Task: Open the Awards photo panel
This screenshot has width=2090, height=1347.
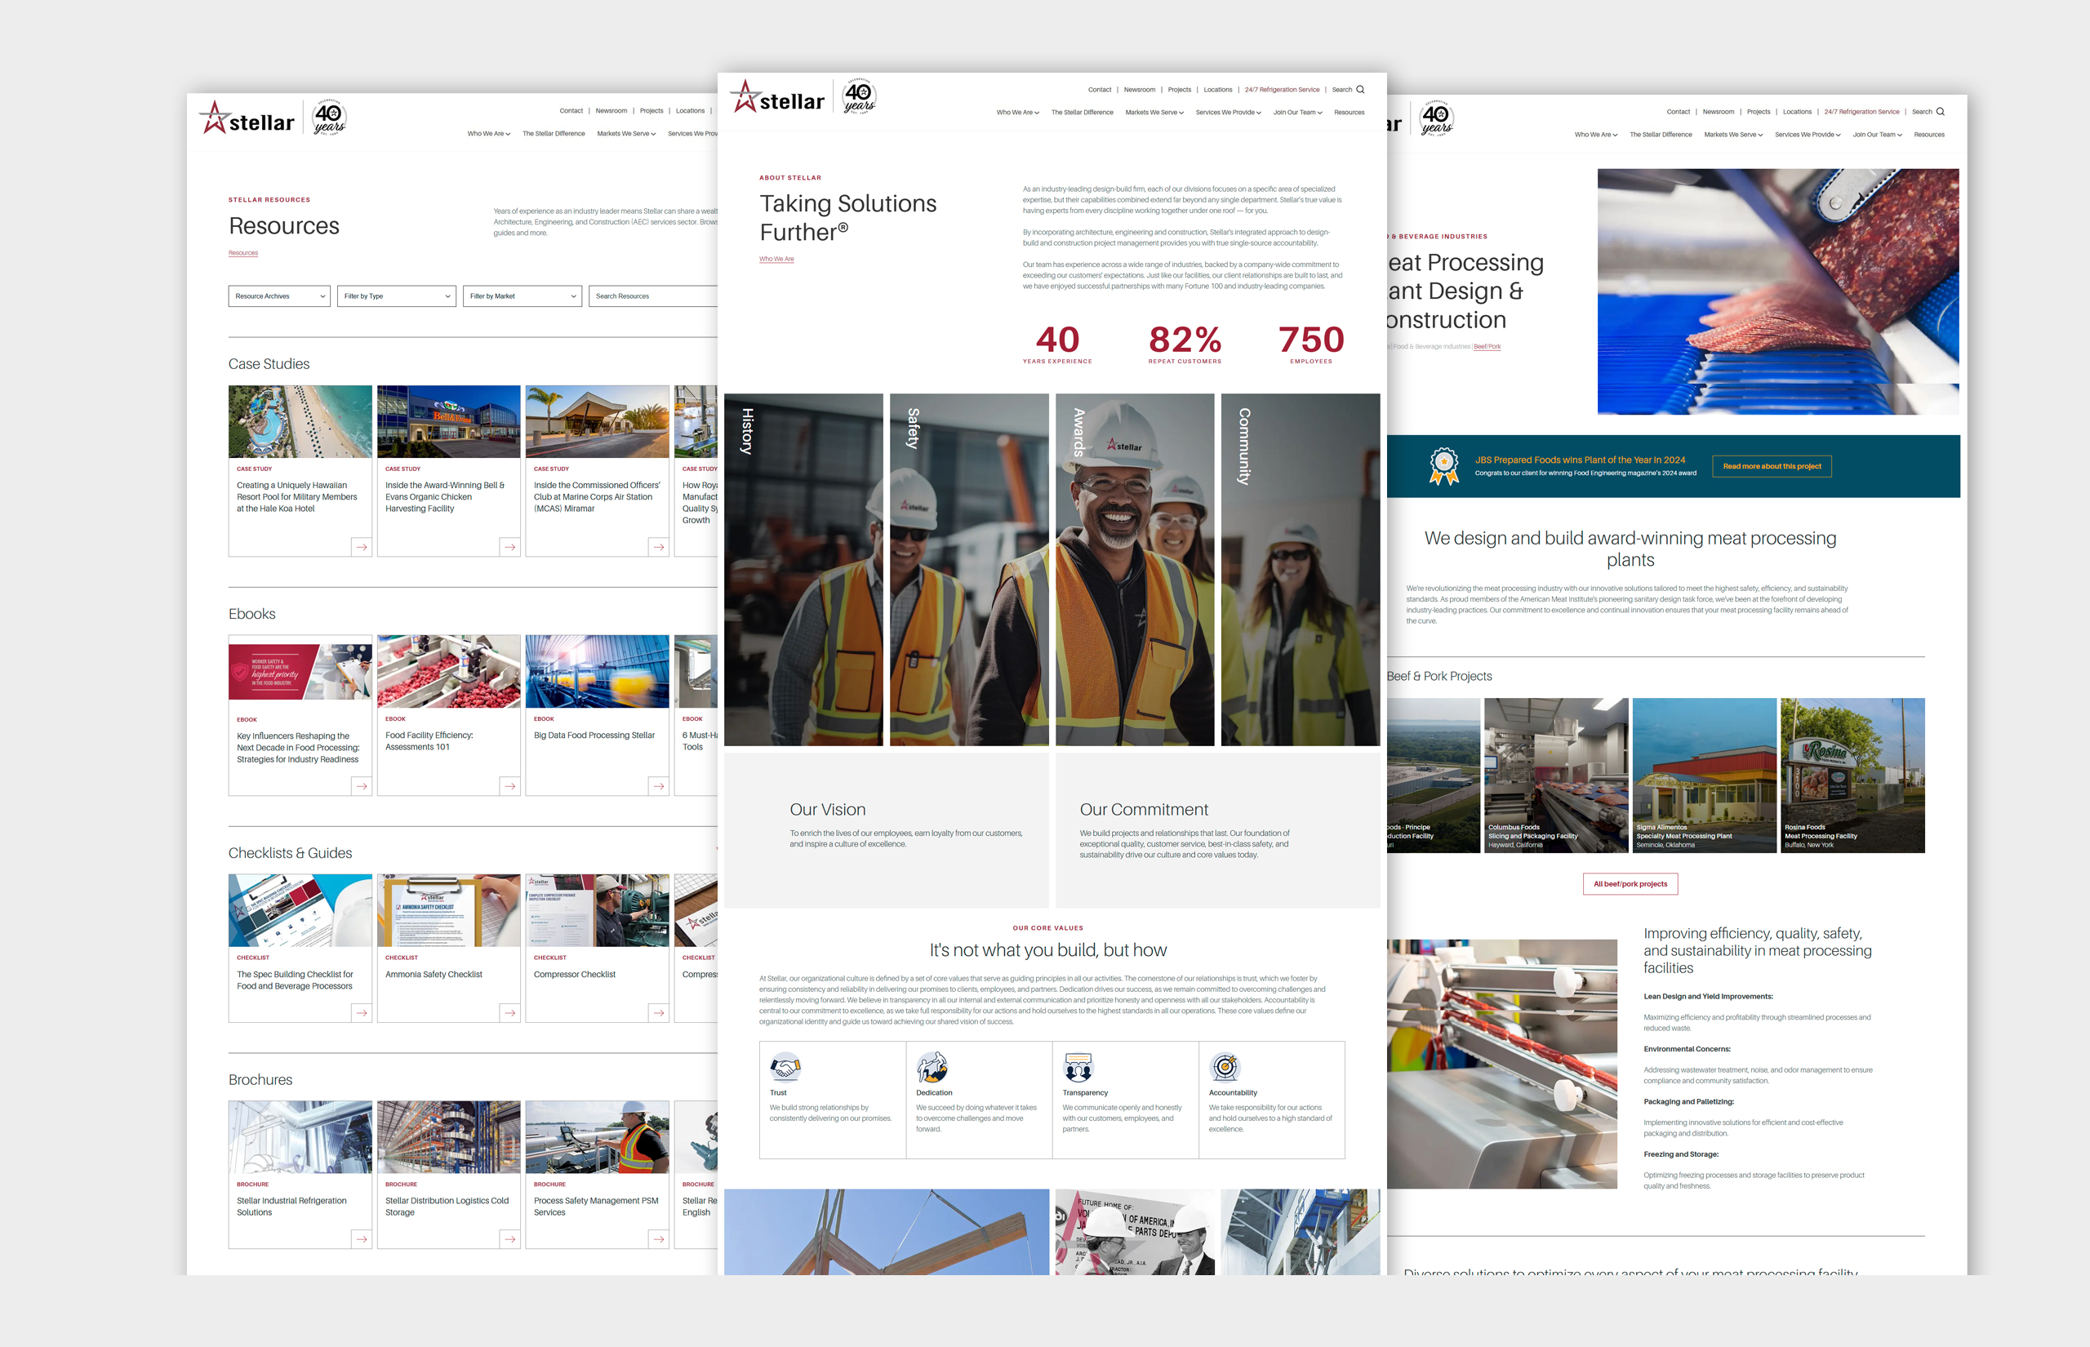Action: pos(1134,570)
